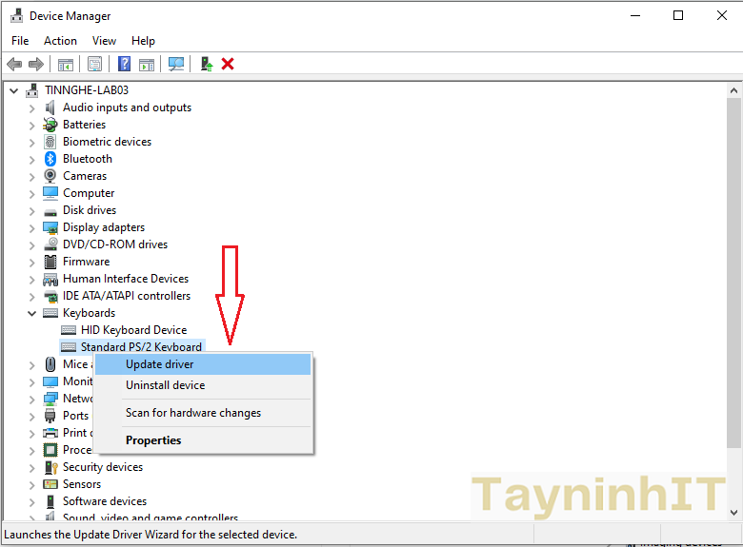Open the Properties toolbar icon
This screenshot has height=547, width=743.
94,64
